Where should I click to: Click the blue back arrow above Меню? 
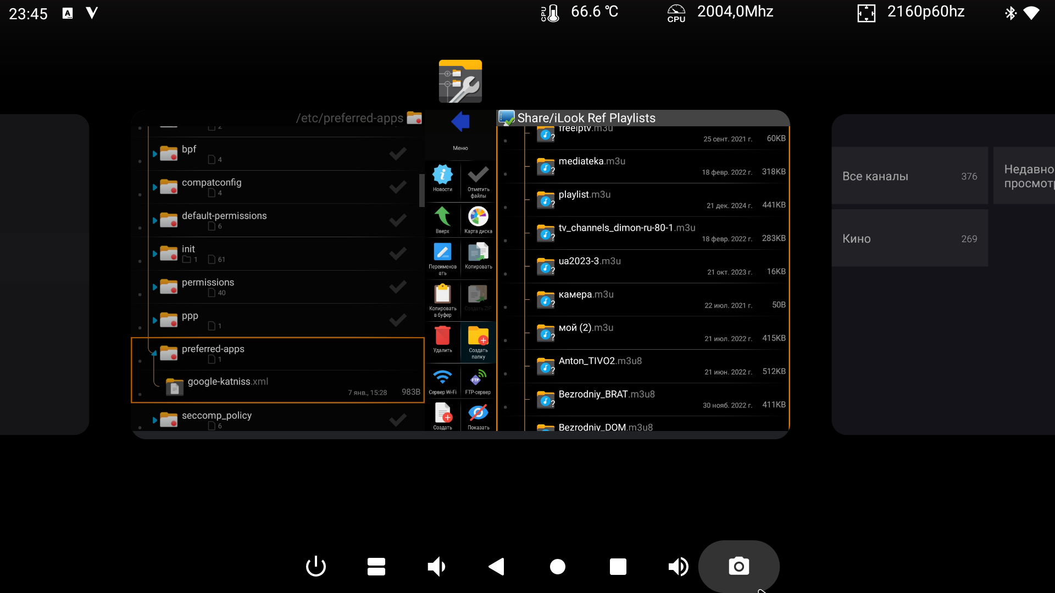[460, 121]
